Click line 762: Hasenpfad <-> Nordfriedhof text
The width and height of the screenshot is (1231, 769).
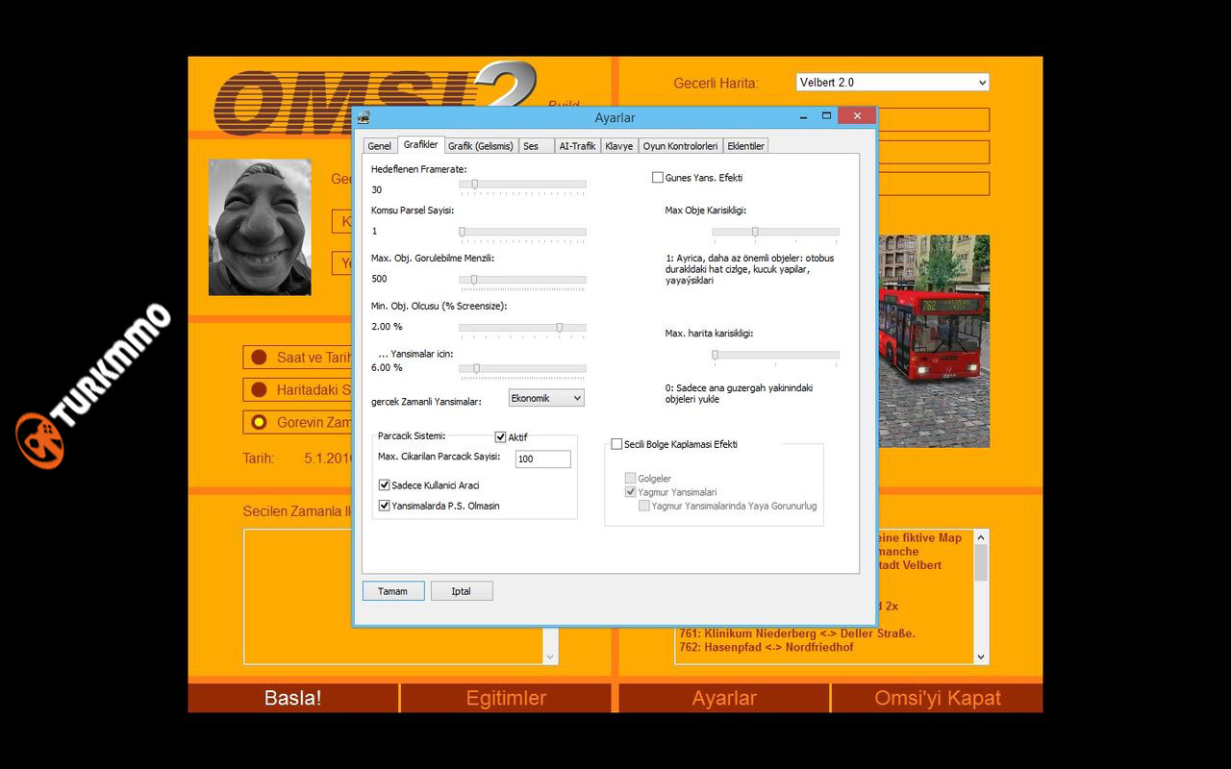point(766,647)
